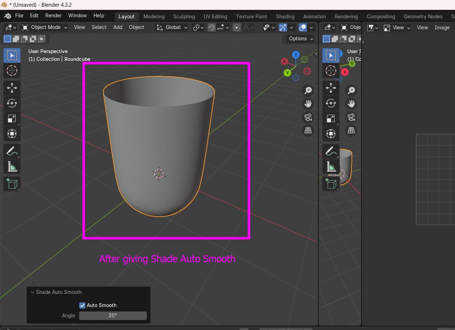The width and height of the screenshot is (455, 330).
Task: Select the Select Box tool in main viewport
Action: [12, 55]
